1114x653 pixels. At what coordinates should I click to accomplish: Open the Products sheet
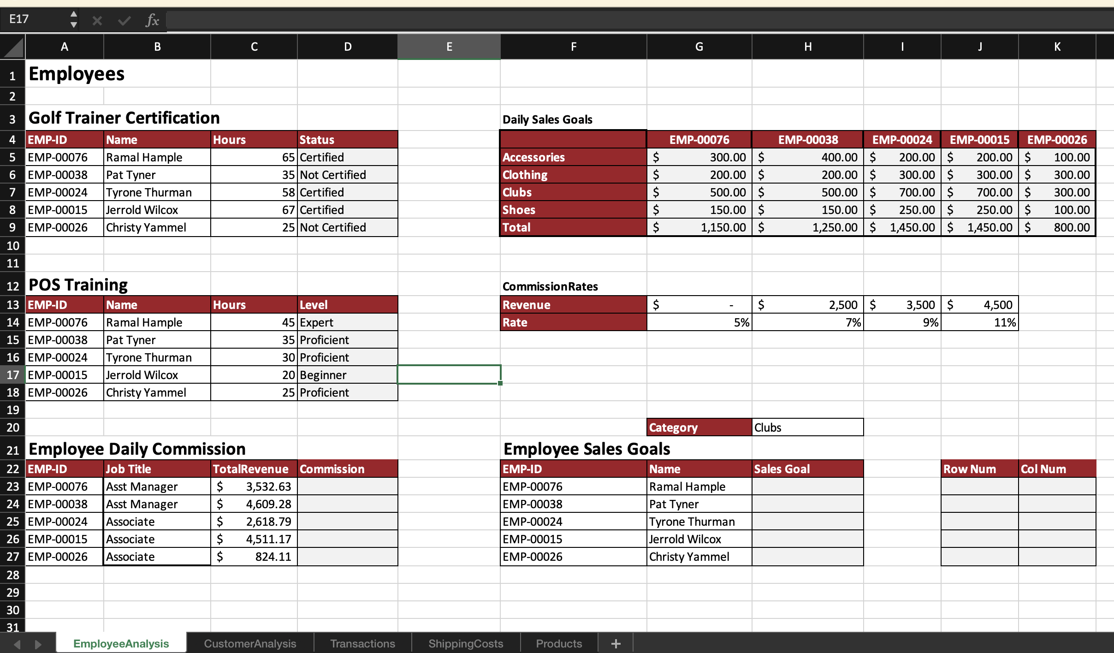(x=558, y=643)
